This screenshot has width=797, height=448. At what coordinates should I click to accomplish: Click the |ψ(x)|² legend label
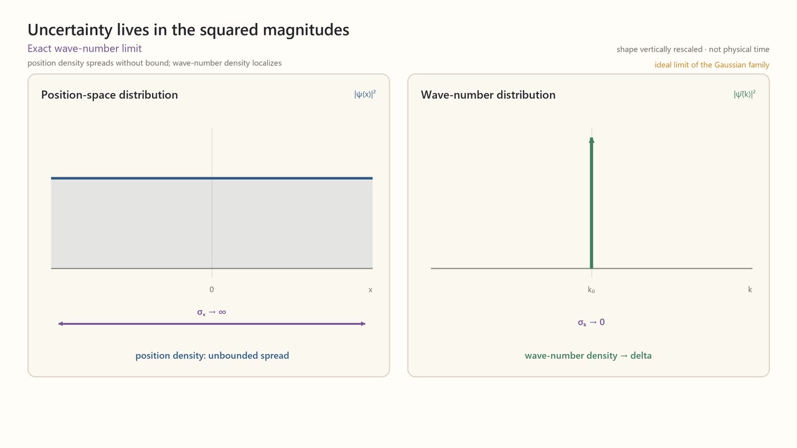(x=365, y=94)
